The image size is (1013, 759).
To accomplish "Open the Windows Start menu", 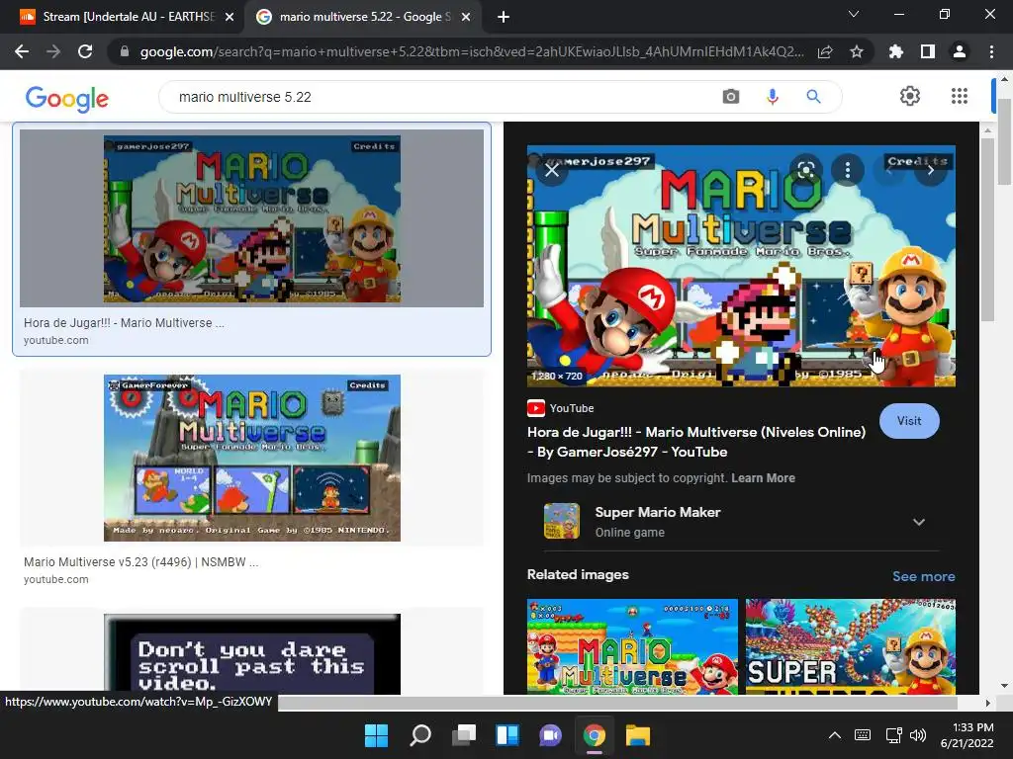I will 376,735.
